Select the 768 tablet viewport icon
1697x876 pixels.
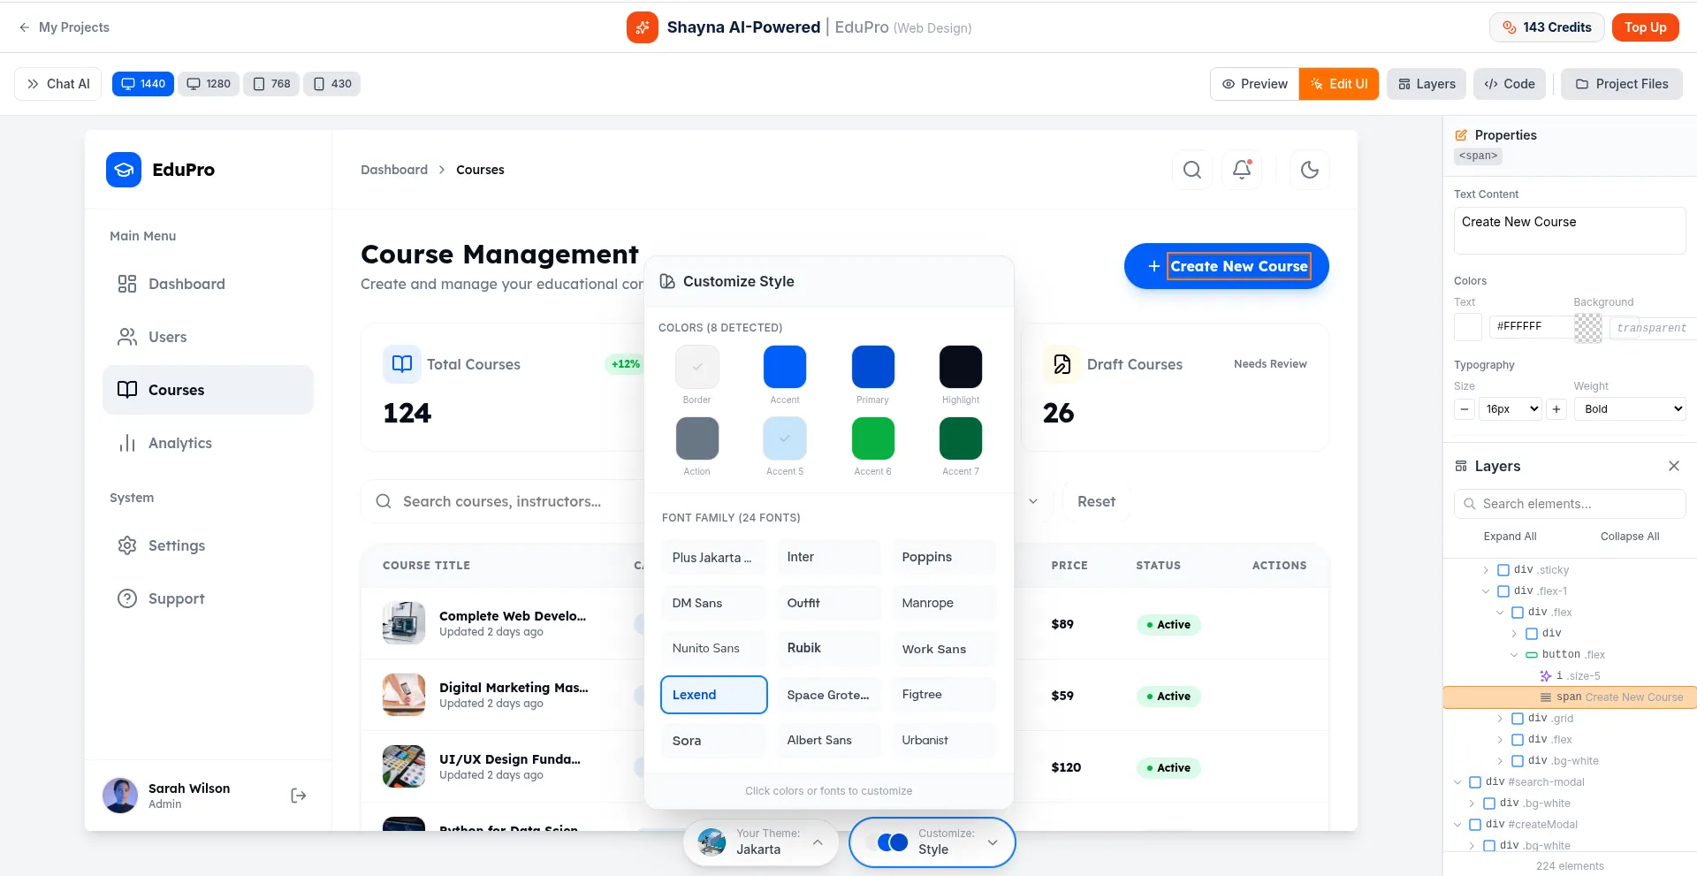[x=271, y=84]
